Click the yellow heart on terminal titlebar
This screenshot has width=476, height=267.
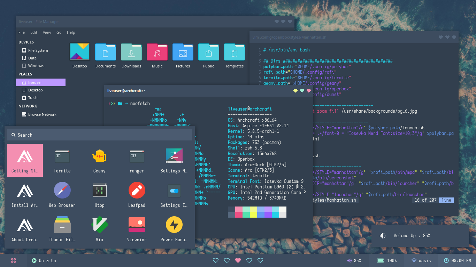pyautogui.click(x=295, y=91)
